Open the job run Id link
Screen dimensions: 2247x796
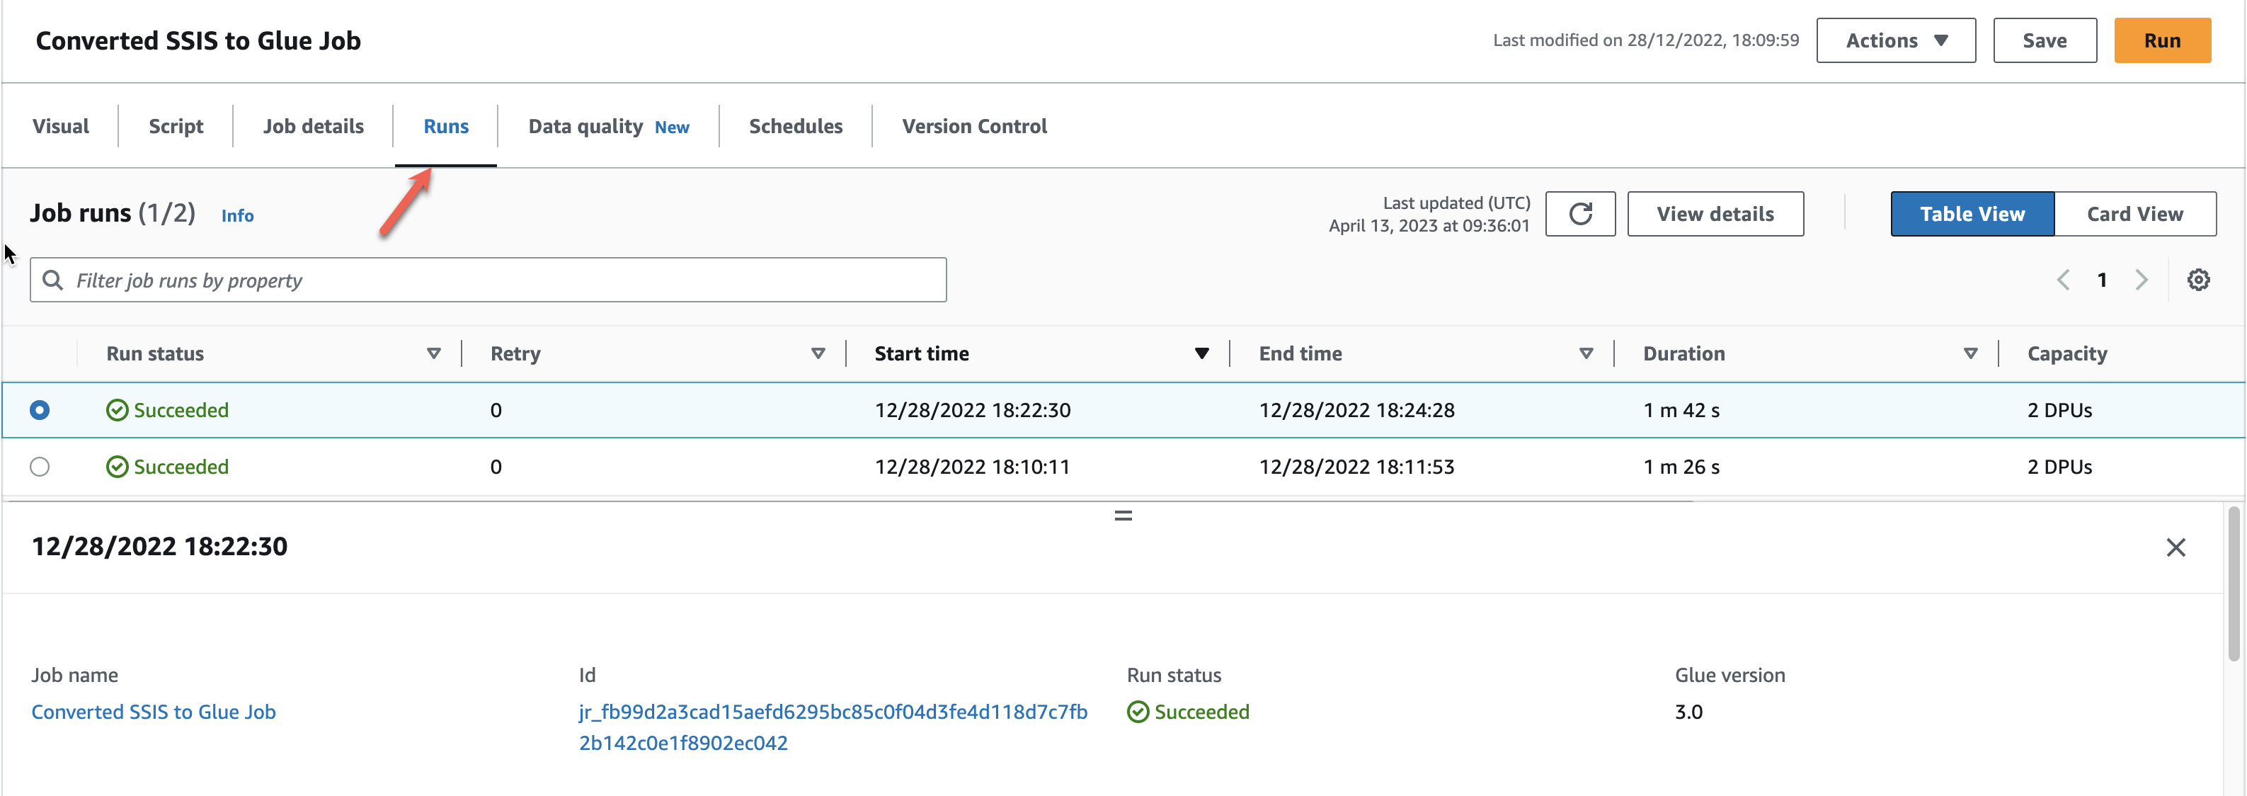[x=833, y=727]
